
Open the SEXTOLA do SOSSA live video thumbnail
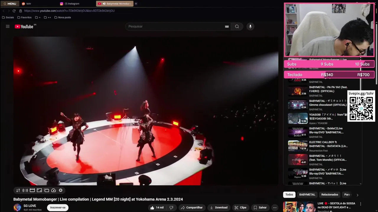tap(299, 207)
